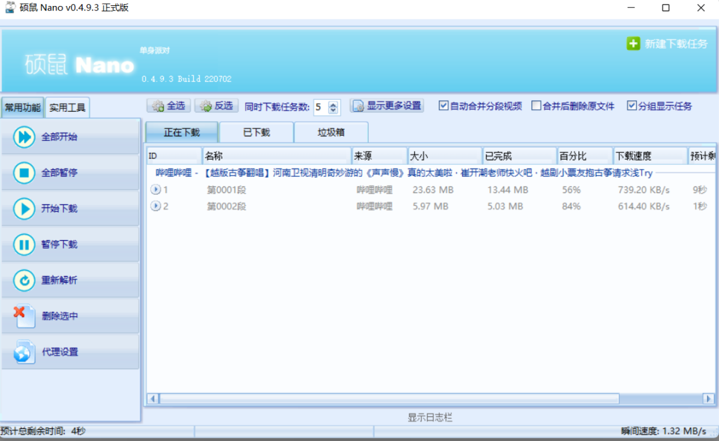This screenshot has height=441, width=719.
Task: Click horizontal scrollbar right arrow
Action: [708, 399]
